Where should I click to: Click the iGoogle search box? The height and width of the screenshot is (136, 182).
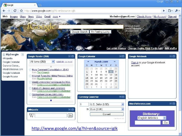click(91, 27)
